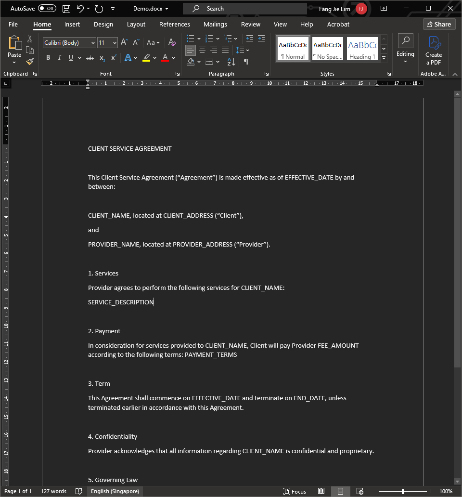The image size is (462, 497).
Task: Click the 127 words count
Action: [x=53, y=491]
